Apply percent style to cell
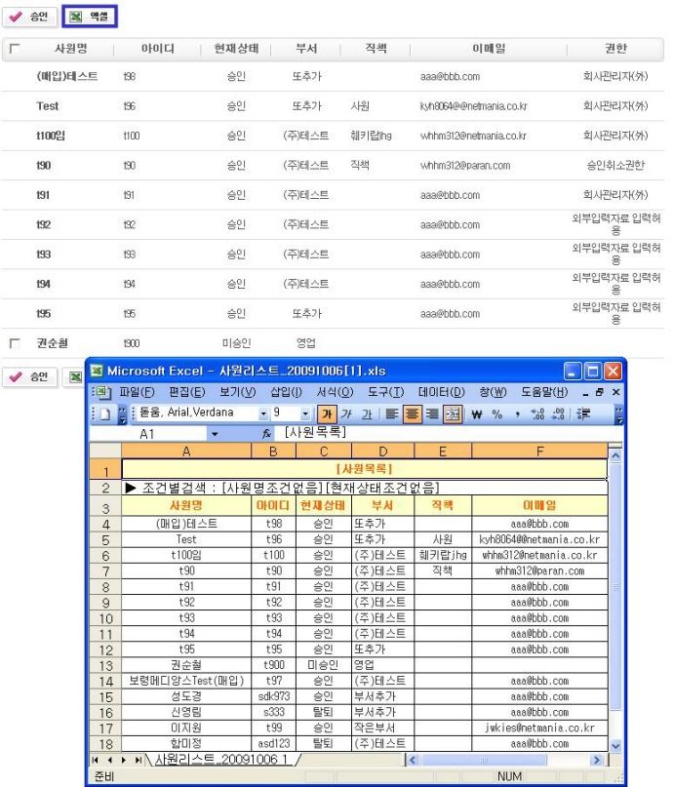 497,413
